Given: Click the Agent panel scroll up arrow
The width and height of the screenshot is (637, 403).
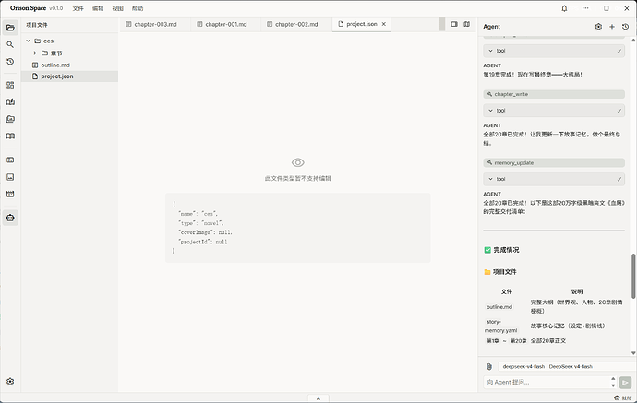Looking at the screenshot, I should 633,40.
